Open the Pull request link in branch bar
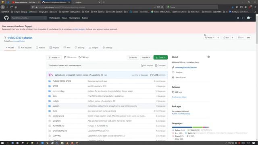 click(x=147, y=65)
